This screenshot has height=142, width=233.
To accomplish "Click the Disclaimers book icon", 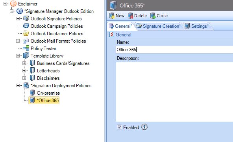I will pos(32,78).
